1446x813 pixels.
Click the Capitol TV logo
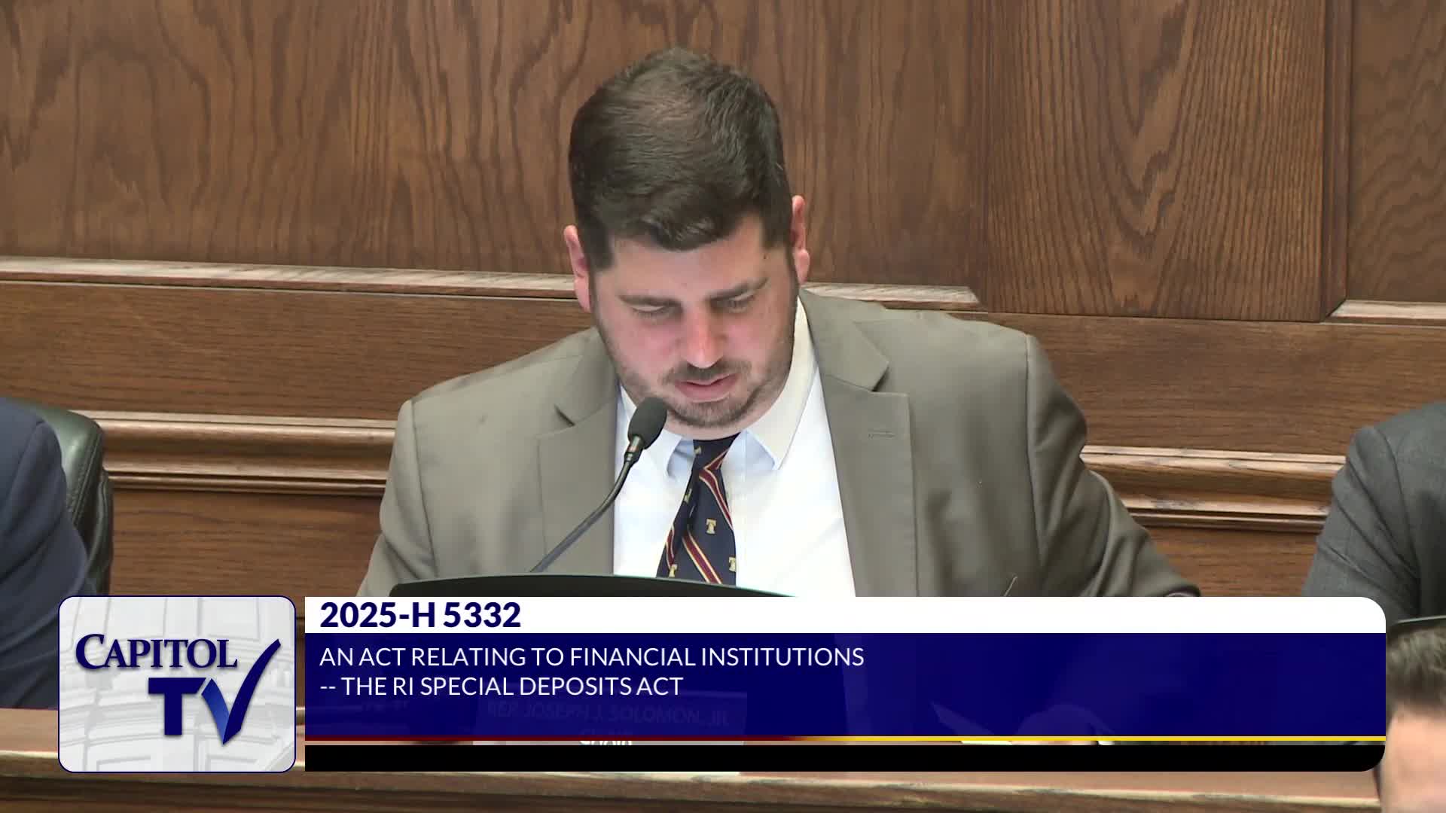[177, 684]
